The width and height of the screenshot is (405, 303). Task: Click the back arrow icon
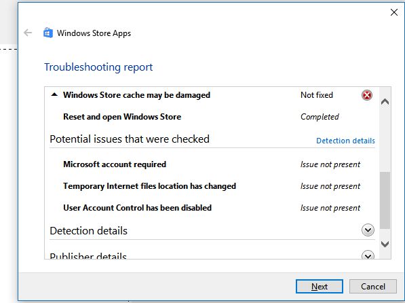(28, 33)
